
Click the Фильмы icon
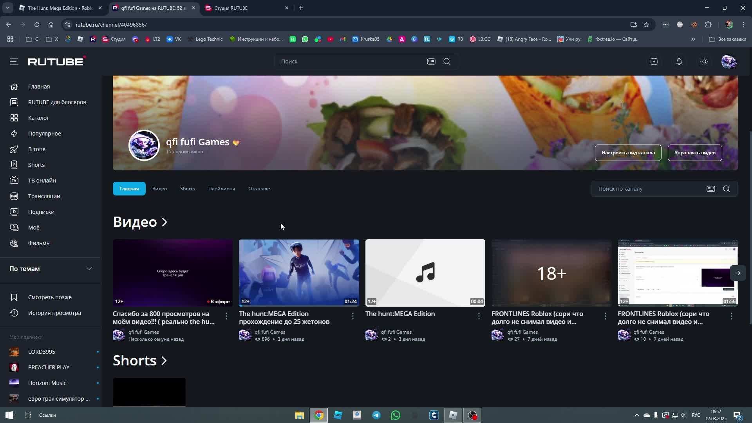pos(14,243)
